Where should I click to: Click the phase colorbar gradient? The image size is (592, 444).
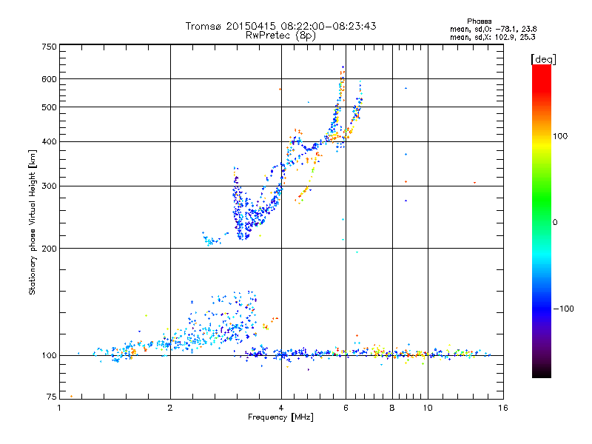[x=542, y=221]
